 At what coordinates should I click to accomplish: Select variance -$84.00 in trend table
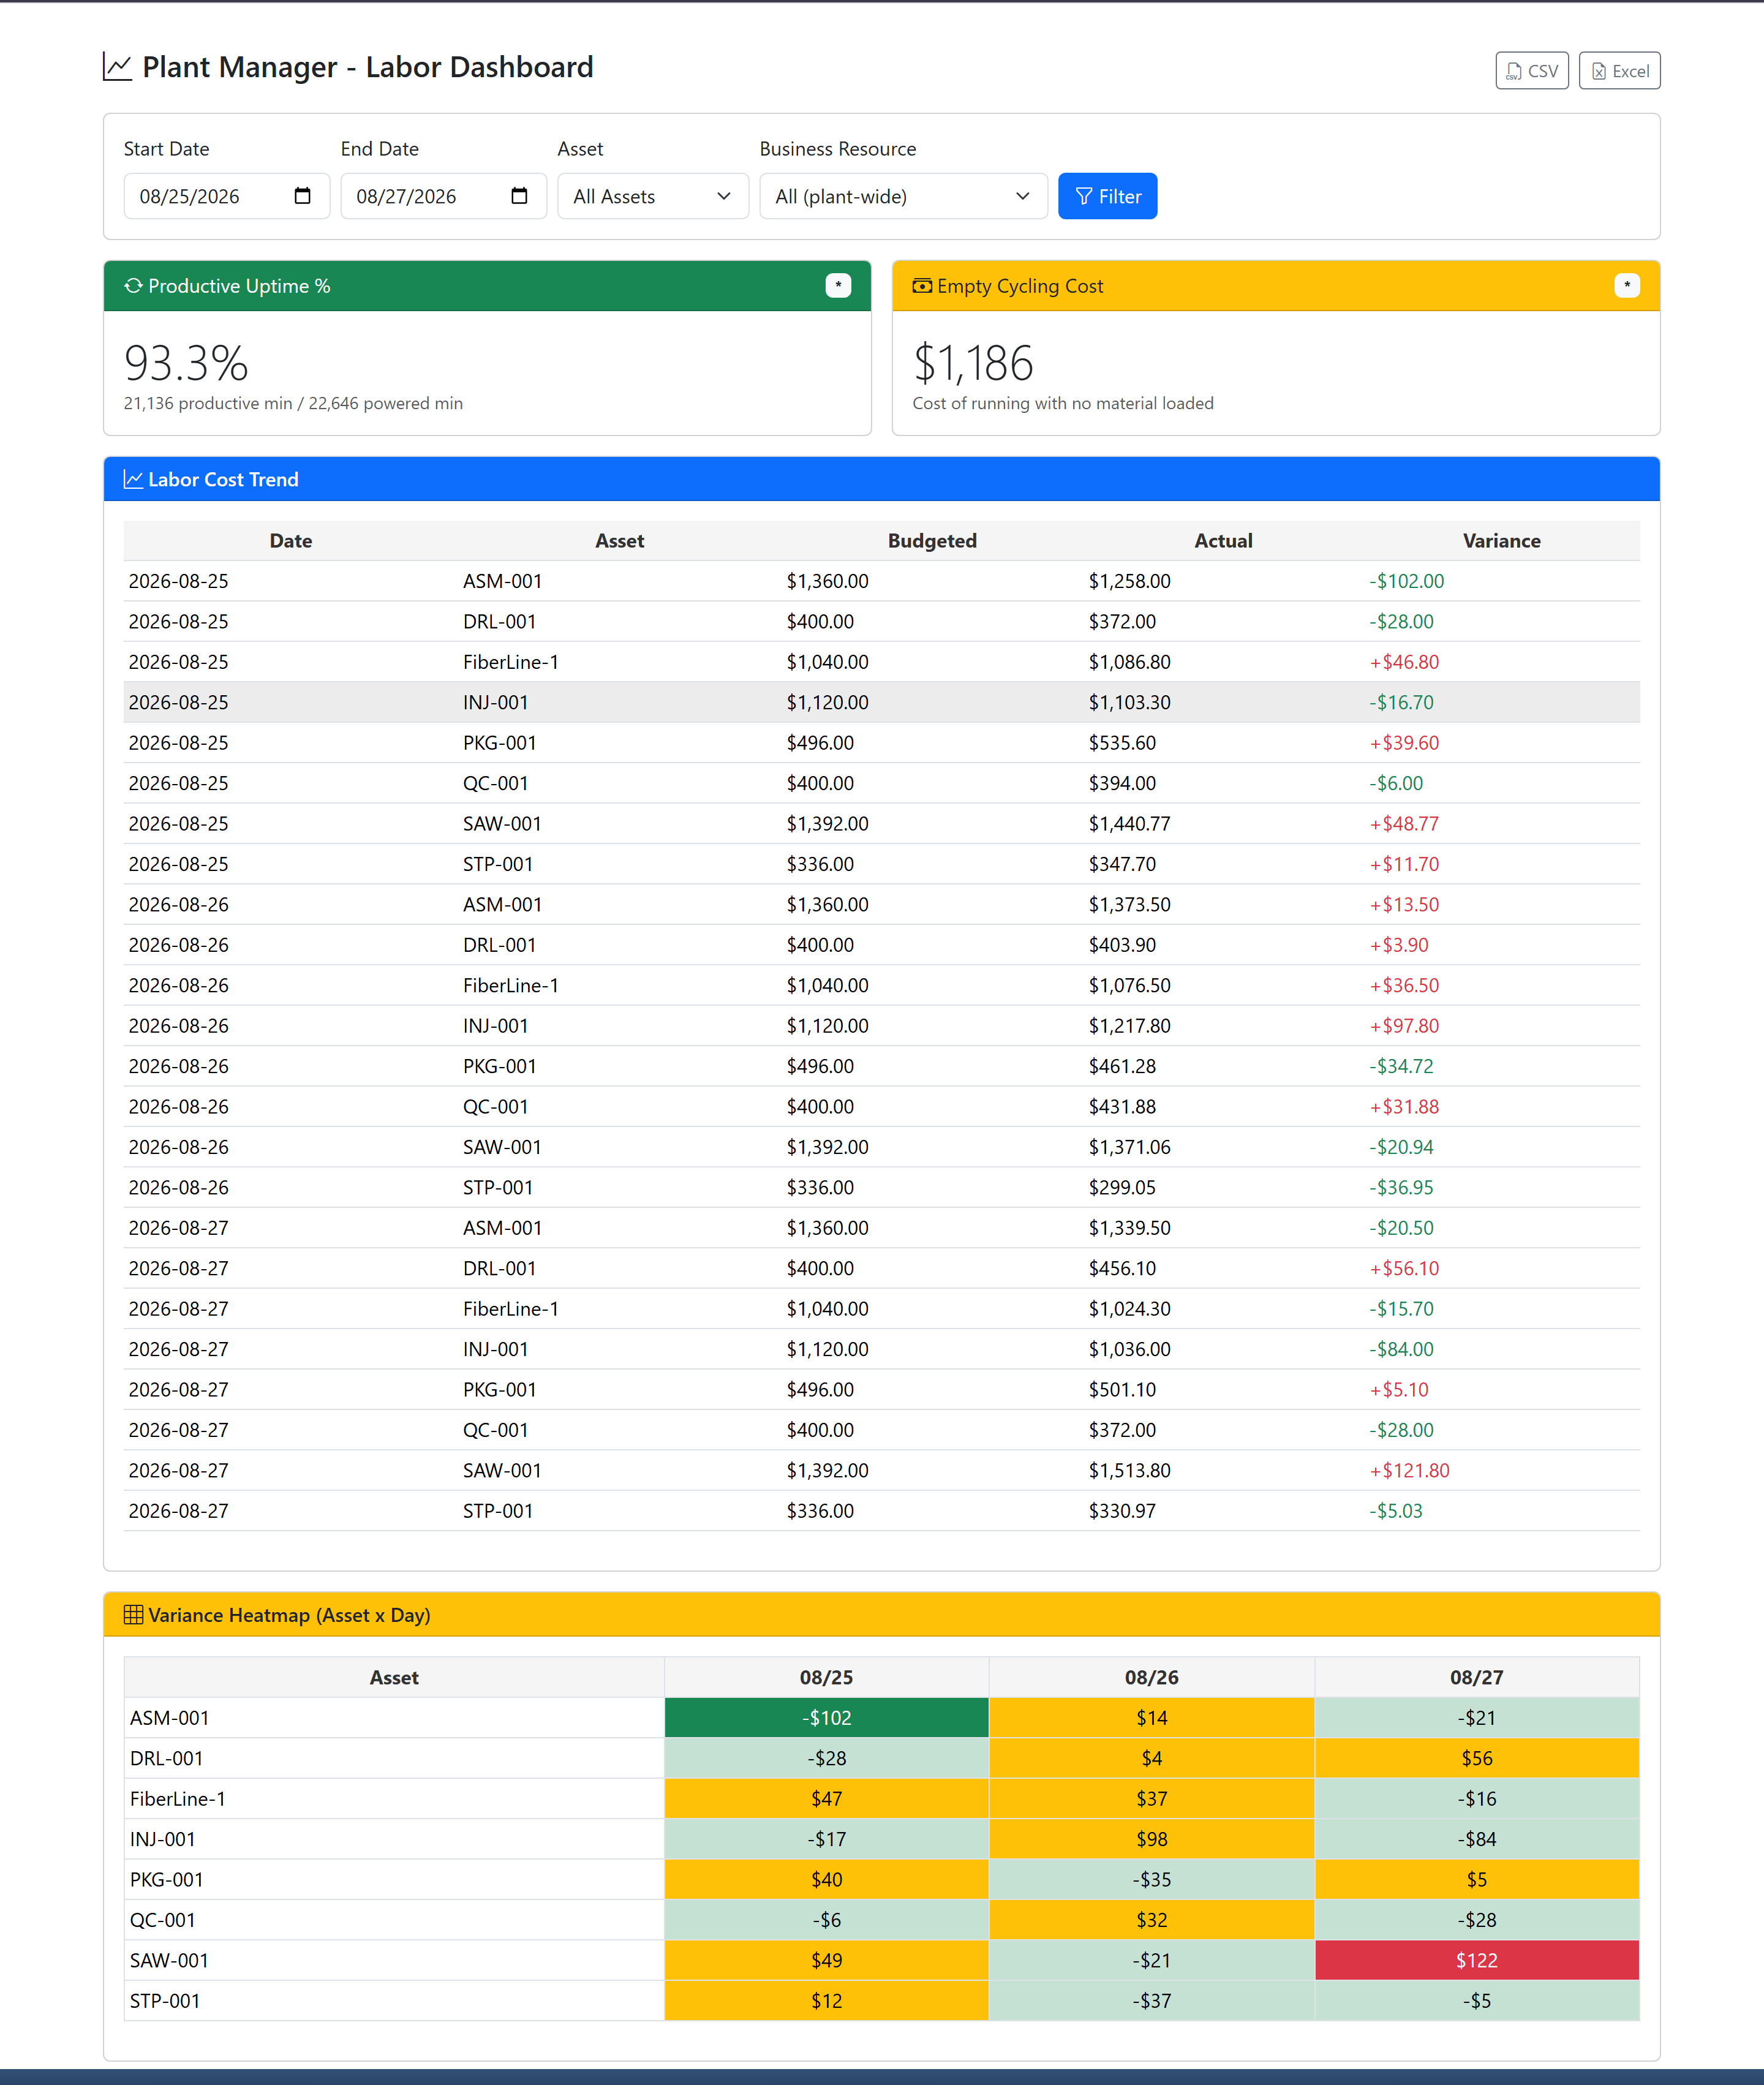coord(1401,1349)
